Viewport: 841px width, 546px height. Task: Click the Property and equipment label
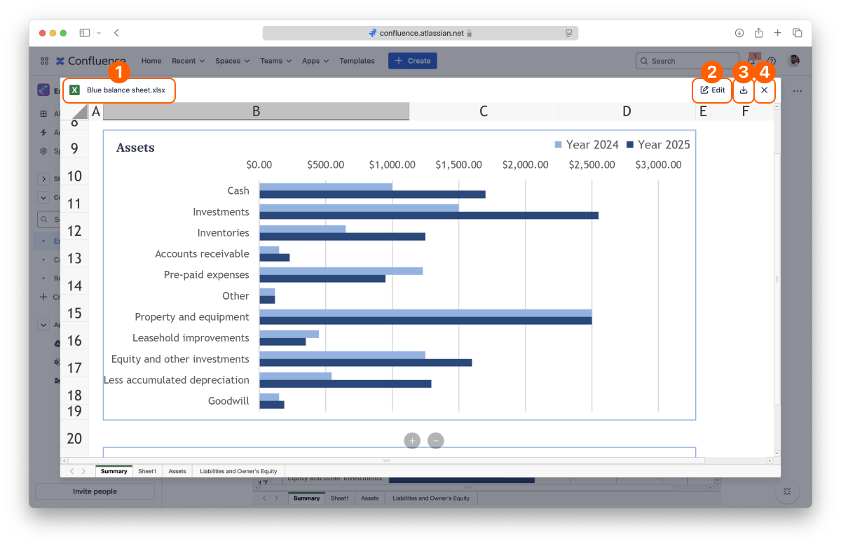[192, 316]
